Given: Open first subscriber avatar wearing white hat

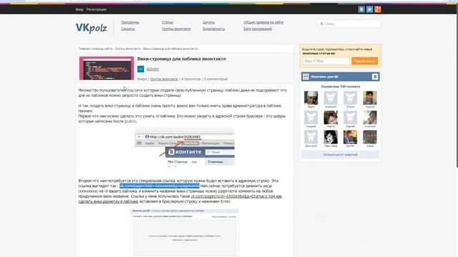Looking at the screenshot, I should coord(311,98).
